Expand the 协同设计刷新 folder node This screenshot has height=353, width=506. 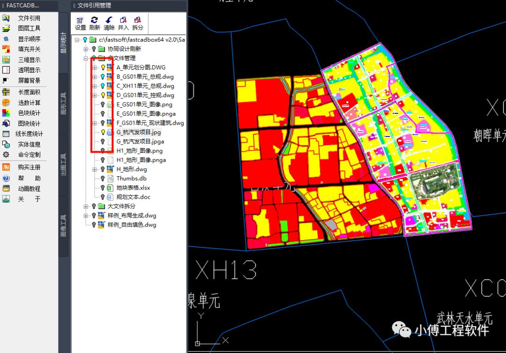86,49
